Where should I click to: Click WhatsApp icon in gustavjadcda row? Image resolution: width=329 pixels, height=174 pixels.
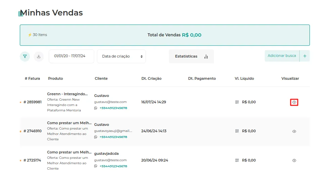[96, 166]
